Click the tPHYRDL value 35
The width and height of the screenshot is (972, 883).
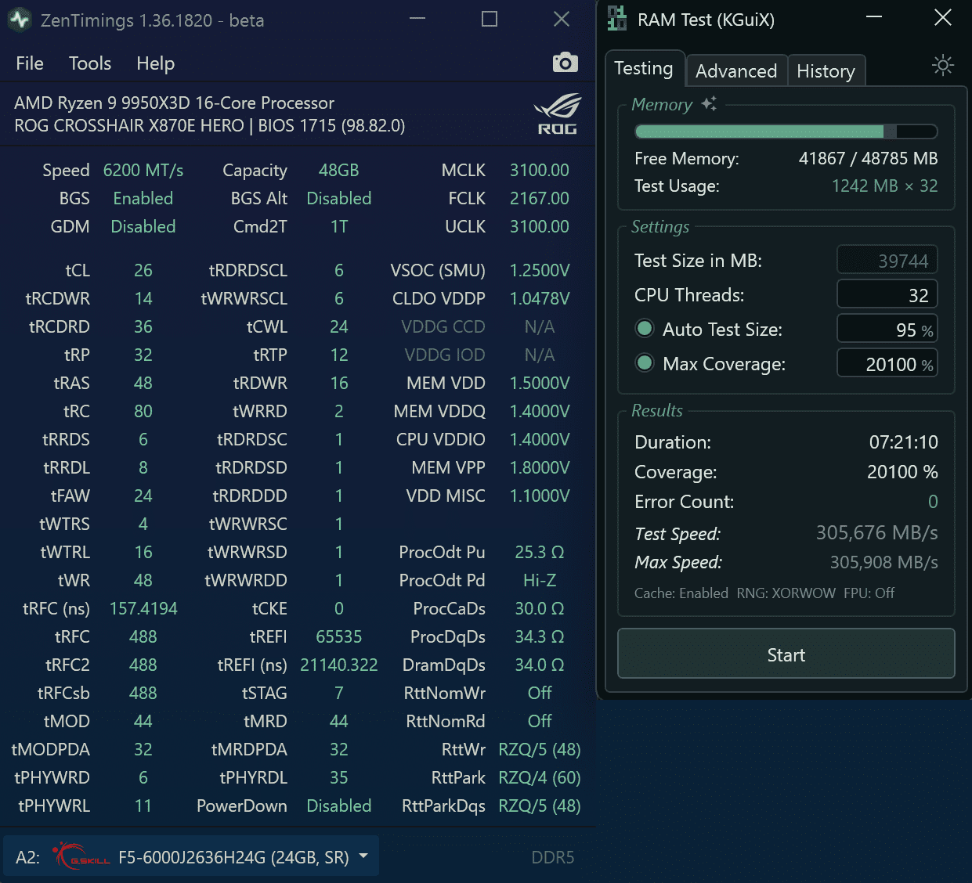[x=338, y=777]
